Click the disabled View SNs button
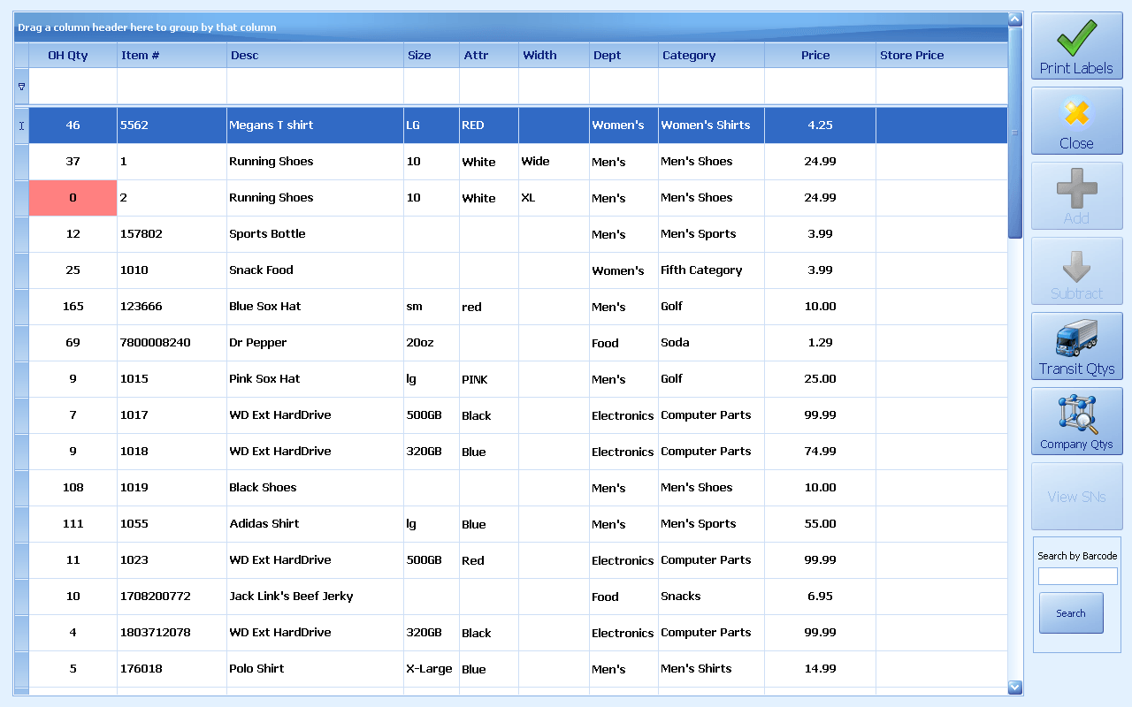 pos(1076,496)
